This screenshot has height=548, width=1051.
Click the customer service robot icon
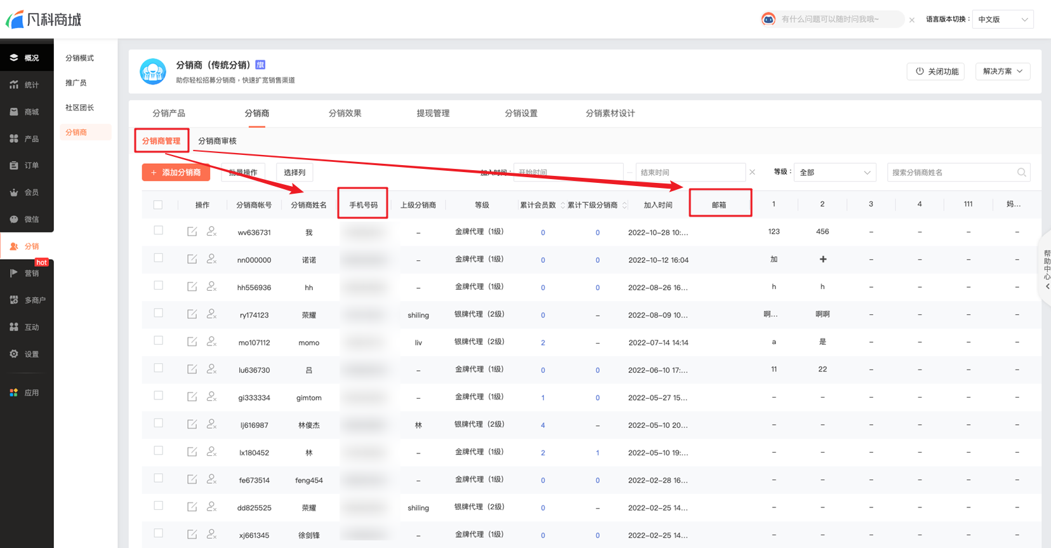769,19
